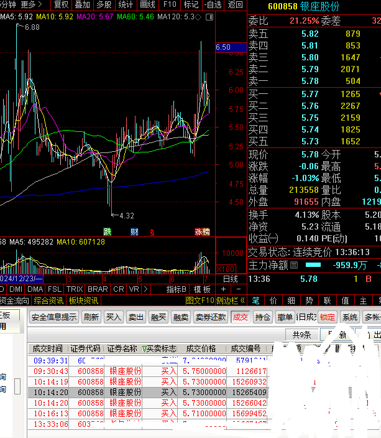Open 资金流向 tab
This screenshot has height=438, width=381.
pyautogui.click(x=14, y=301)
